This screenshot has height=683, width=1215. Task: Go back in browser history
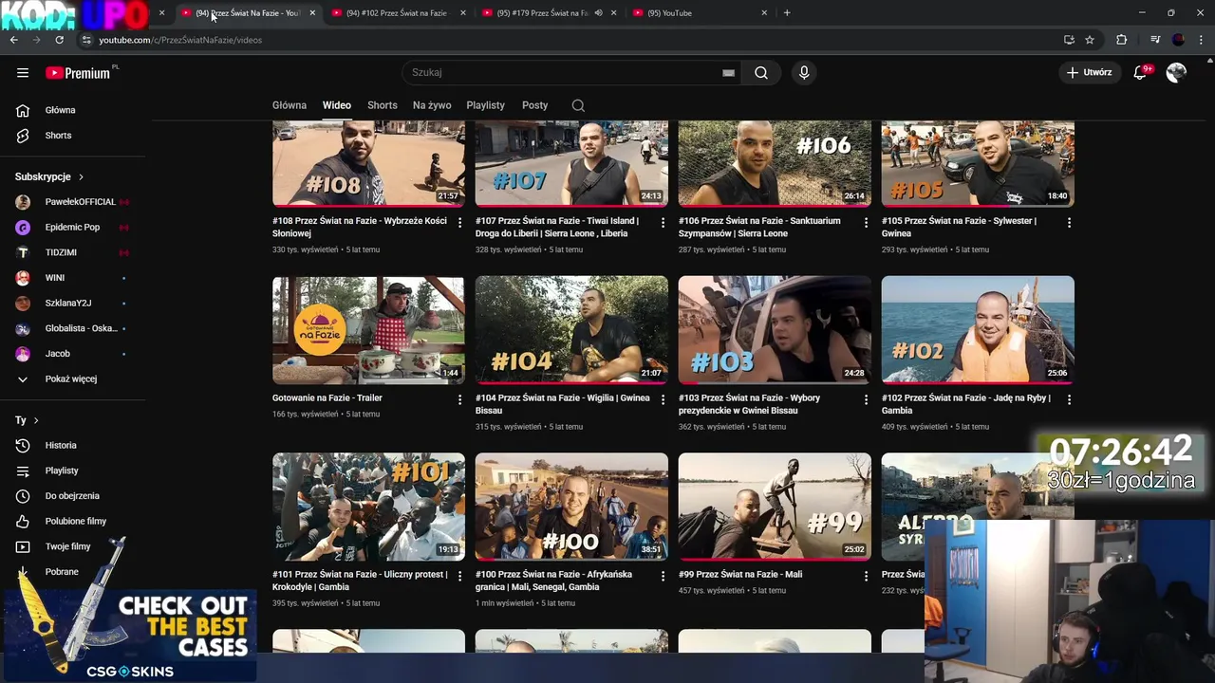pyautogui.click(x=13, y=40)
